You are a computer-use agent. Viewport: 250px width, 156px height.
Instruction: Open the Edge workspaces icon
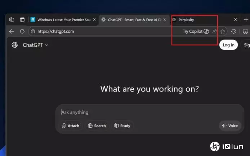tap(12, 20)
